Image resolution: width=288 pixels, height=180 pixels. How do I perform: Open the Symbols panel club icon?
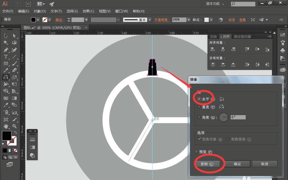pyautogui.click(x=283, y=50)
